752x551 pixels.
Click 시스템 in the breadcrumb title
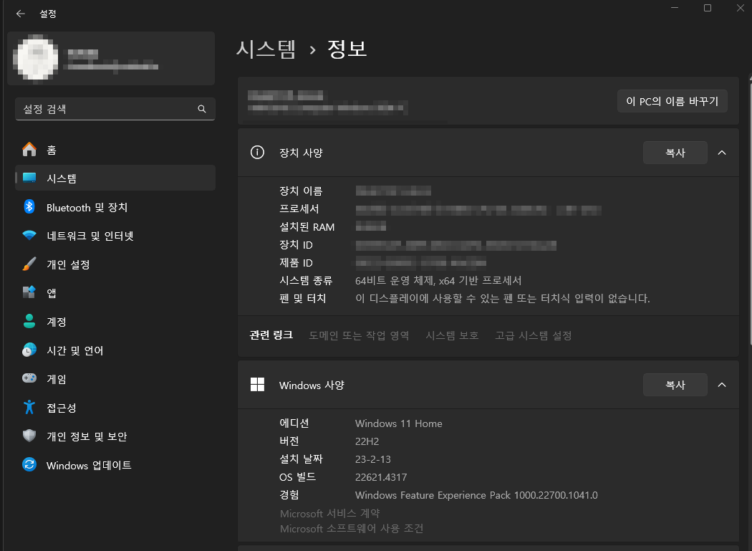[x=266, y=49]
